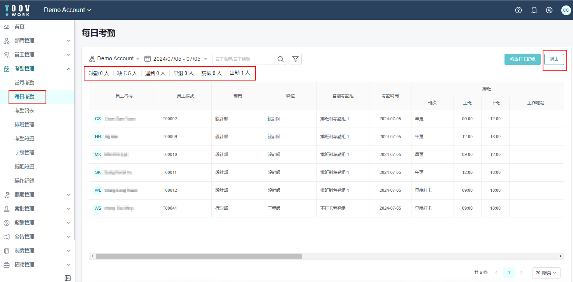Click the search magnifier icon
Screen dimensions: 573x282
[x=280, y=59]
